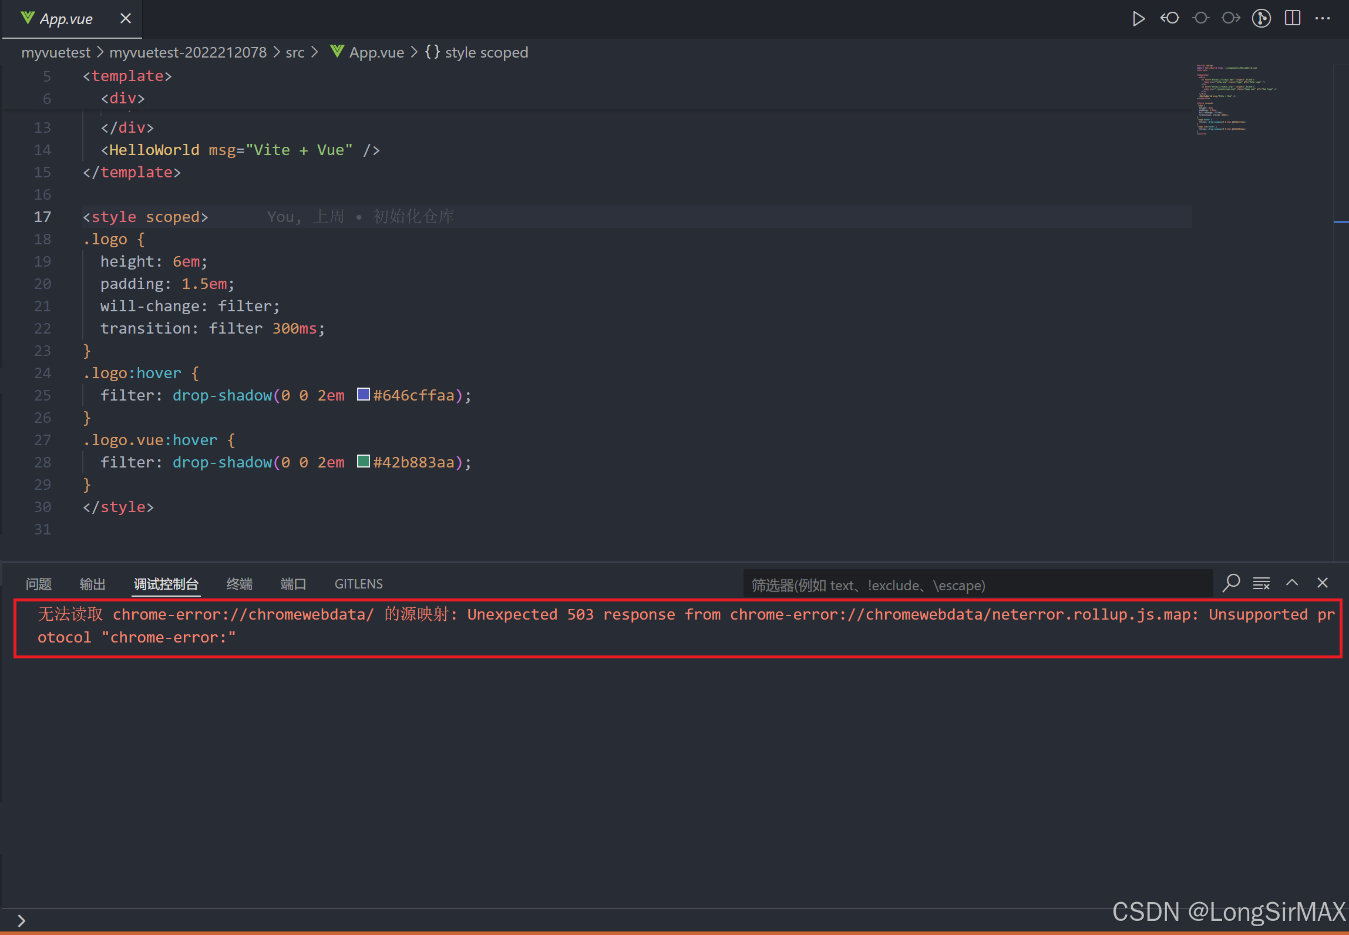Viewport: 1349px width, 935px height.
Task: Open the editor More Actions ellipsis
Action: click(1323, 19)
